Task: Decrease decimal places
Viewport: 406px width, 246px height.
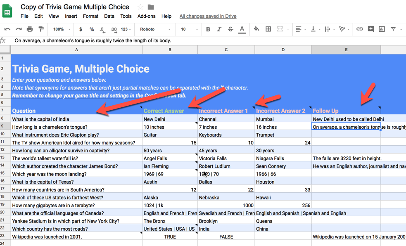Action: click(102, 29)
